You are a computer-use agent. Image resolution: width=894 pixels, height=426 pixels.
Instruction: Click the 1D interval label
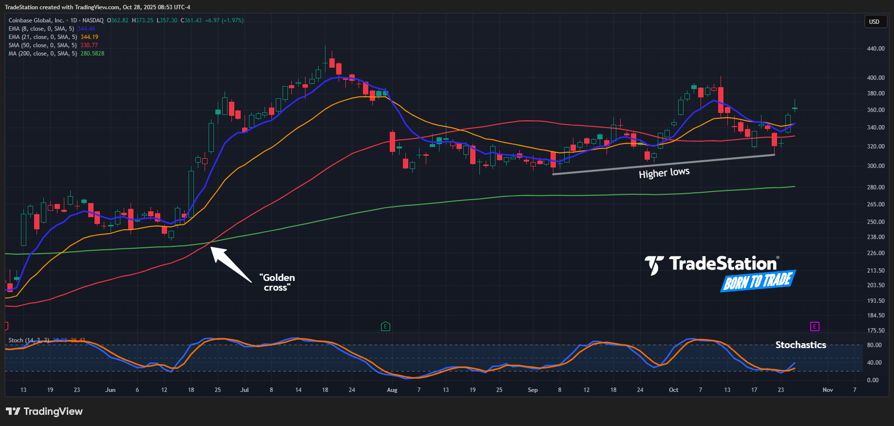click(74, 20)
